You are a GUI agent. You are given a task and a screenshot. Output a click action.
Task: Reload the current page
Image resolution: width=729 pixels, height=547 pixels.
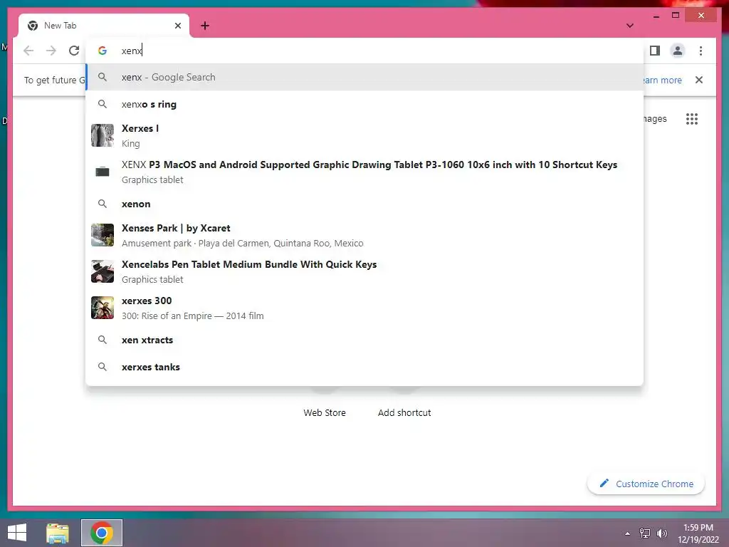tap(74, 51)
